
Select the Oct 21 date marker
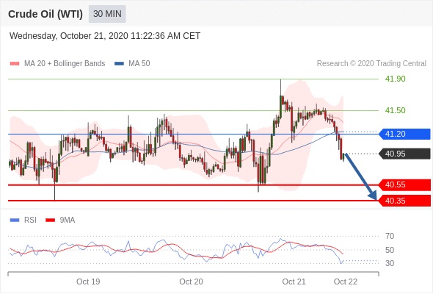[294, 282]
